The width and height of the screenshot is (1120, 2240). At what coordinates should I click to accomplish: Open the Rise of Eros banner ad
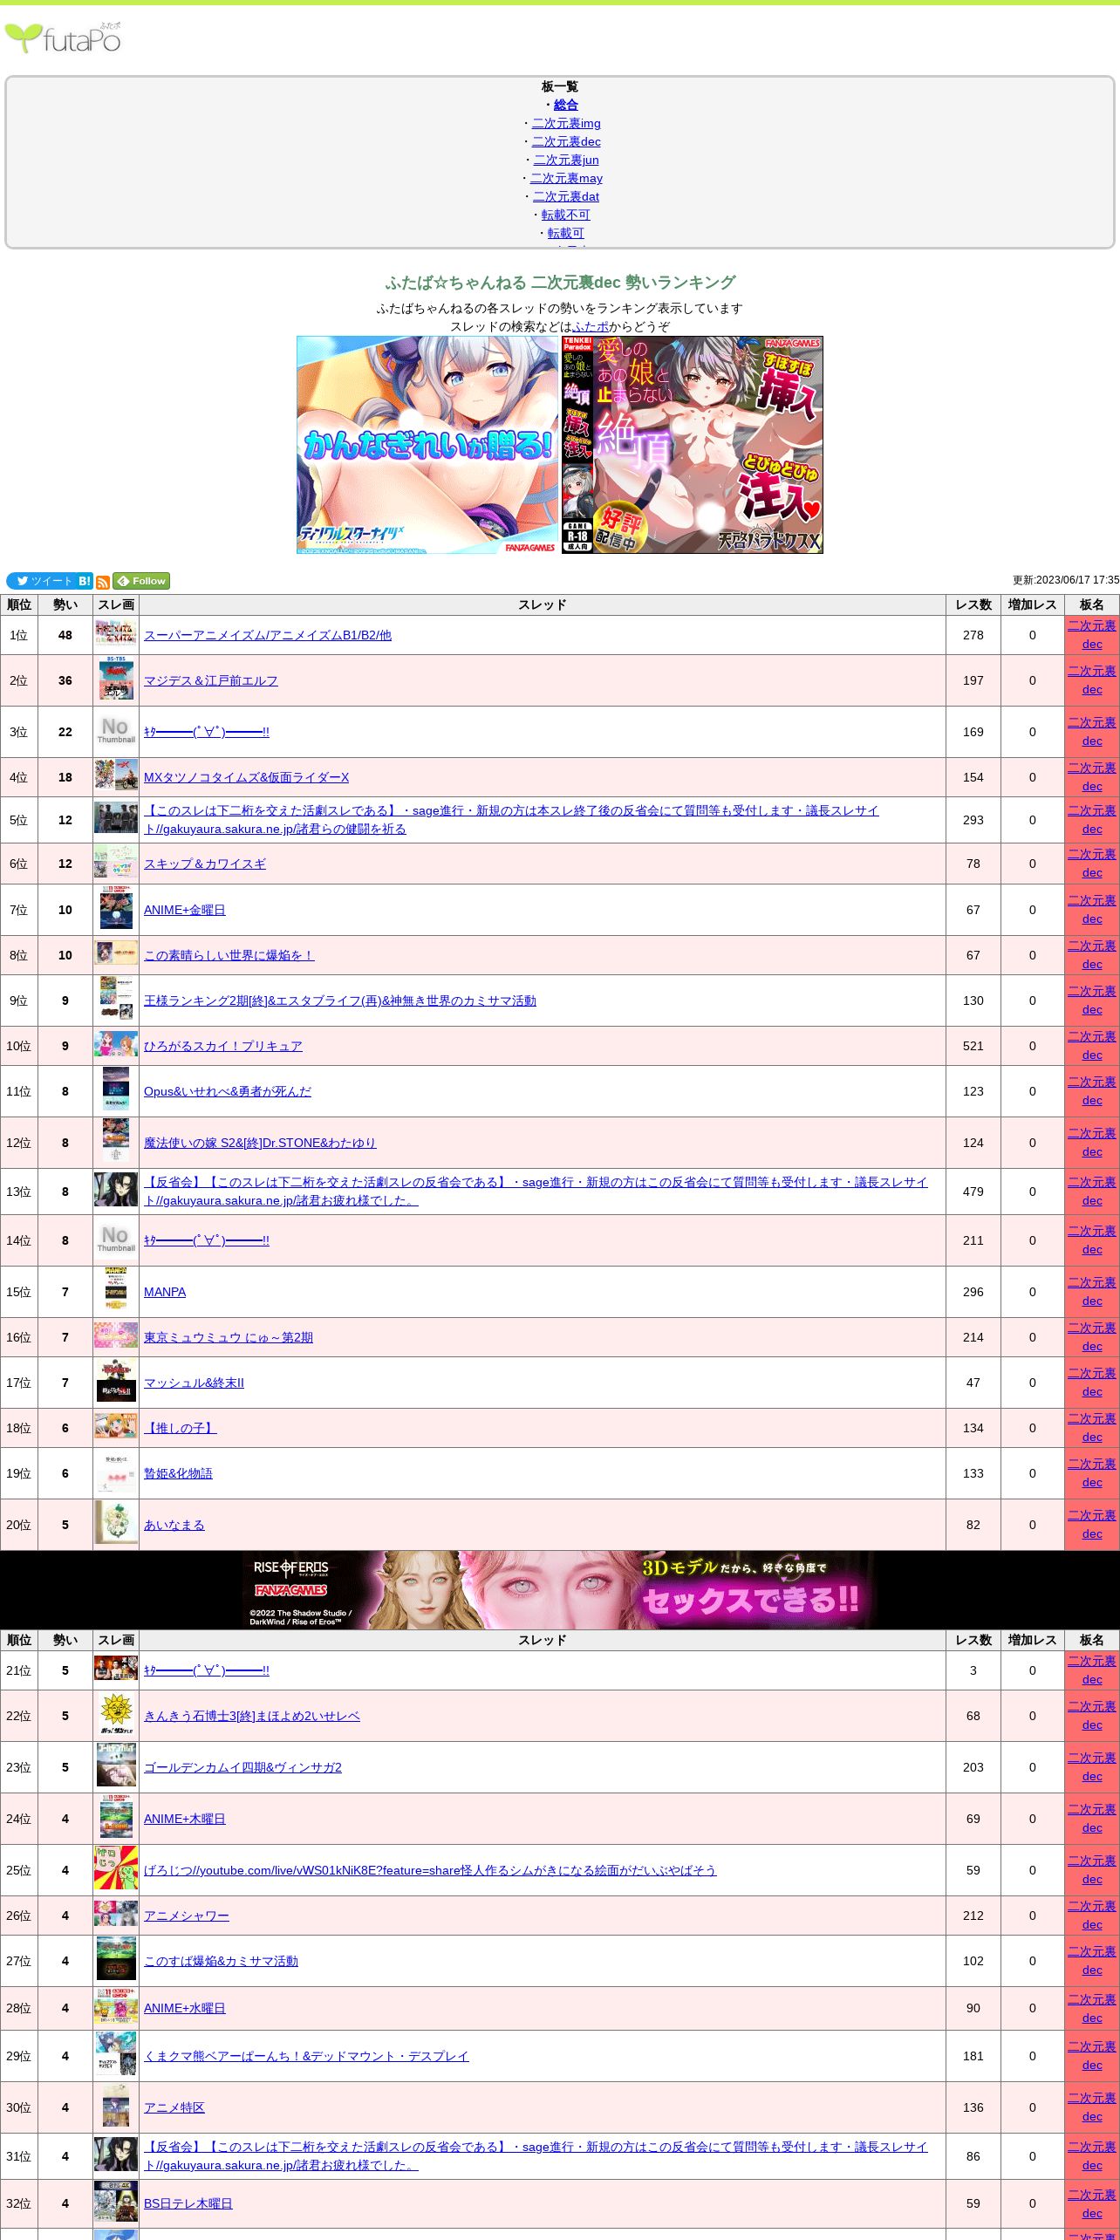(560, 1590)
